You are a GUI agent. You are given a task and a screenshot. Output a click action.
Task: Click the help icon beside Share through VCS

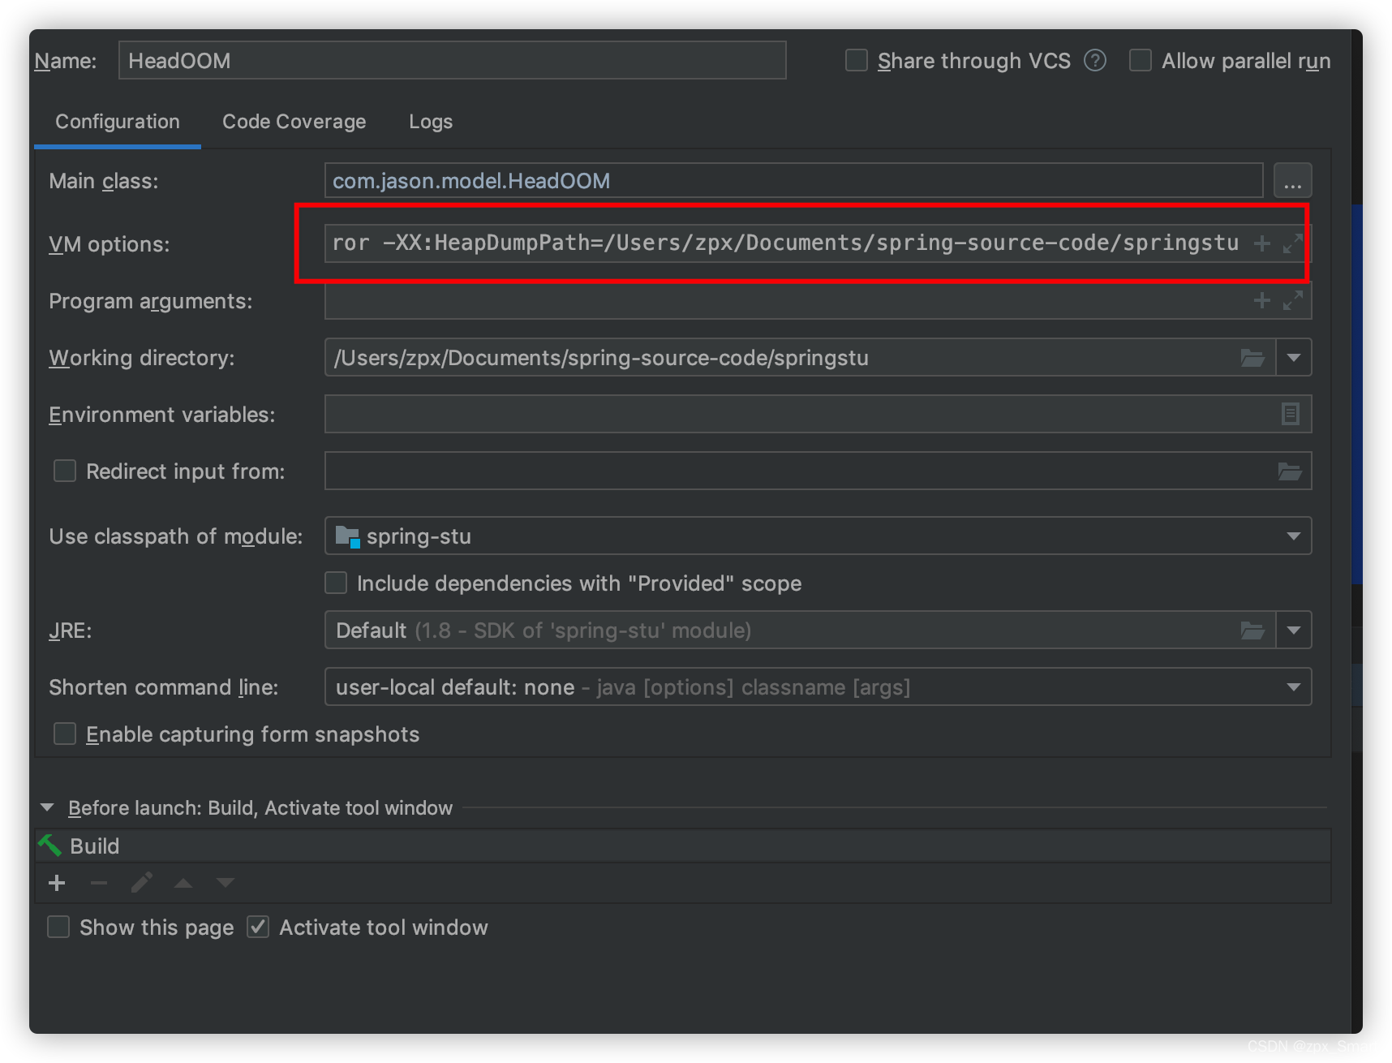1094,61
